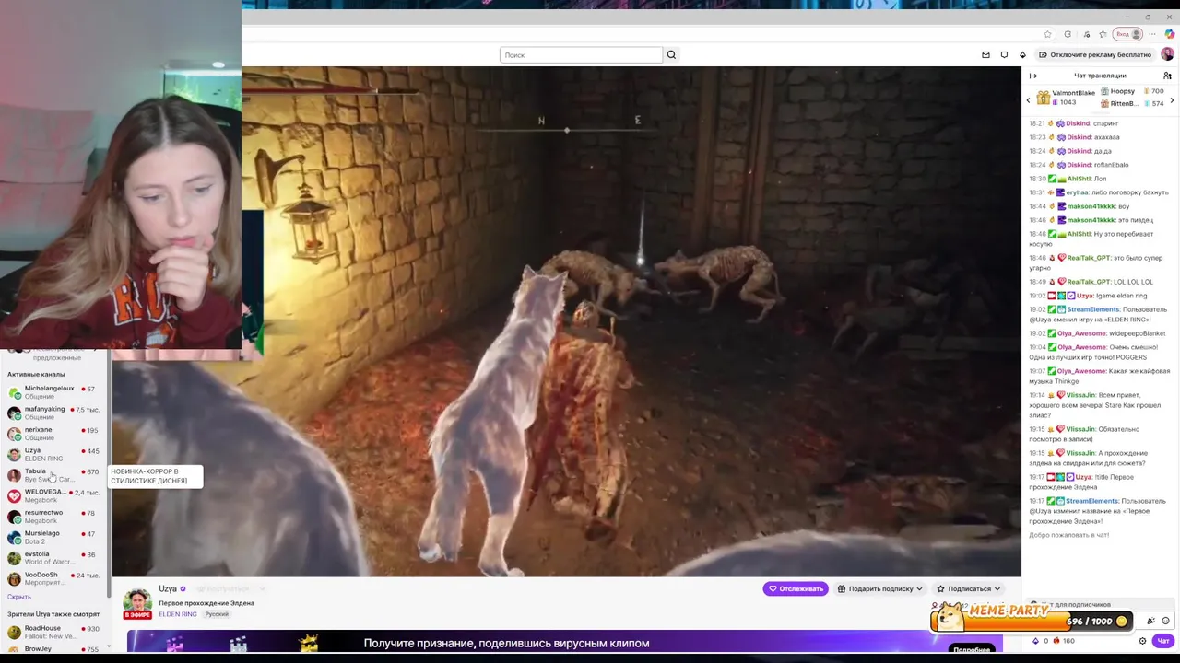
Task: Open the Tabula channel in sidebar
Action: (53, 475)
